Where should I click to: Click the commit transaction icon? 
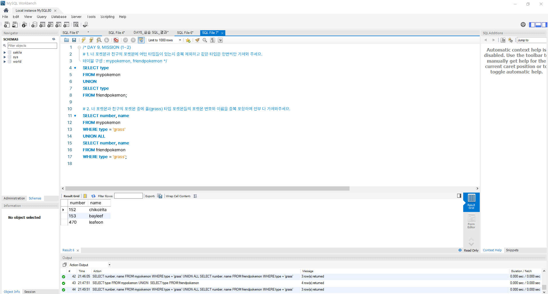pos(125,40)
